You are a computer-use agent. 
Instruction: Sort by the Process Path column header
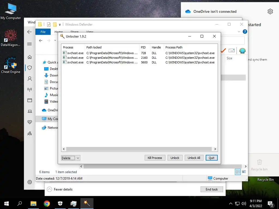(x=191, y=47)
